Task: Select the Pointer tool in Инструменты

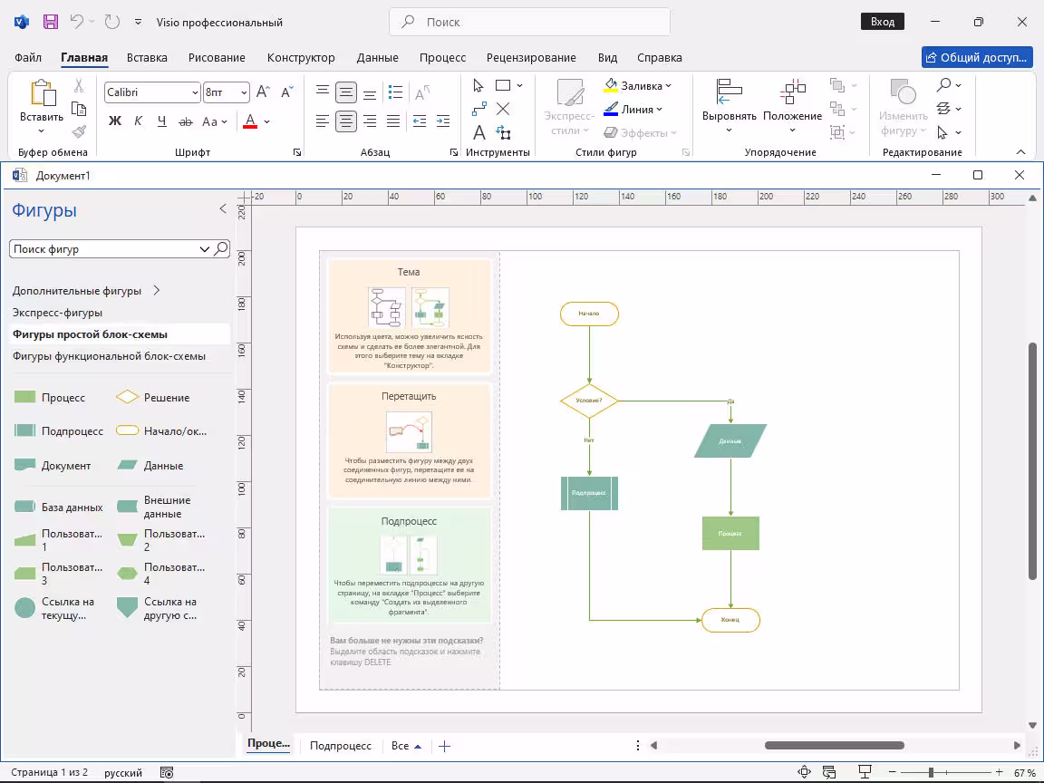Action: click(479, 85)
